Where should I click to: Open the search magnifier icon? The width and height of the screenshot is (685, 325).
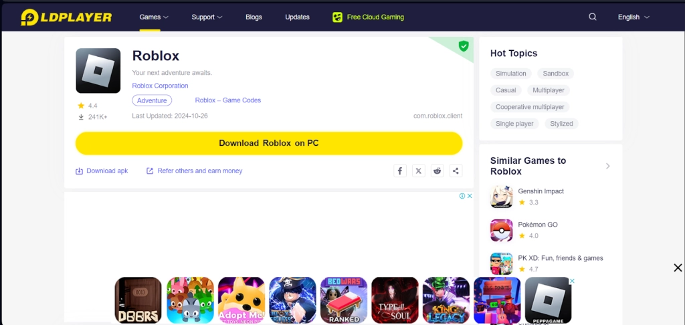(593, 17)
